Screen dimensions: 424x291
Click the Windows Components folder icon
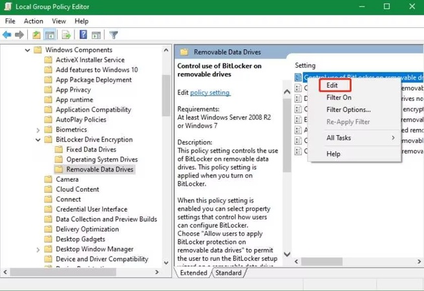(37, 50)
